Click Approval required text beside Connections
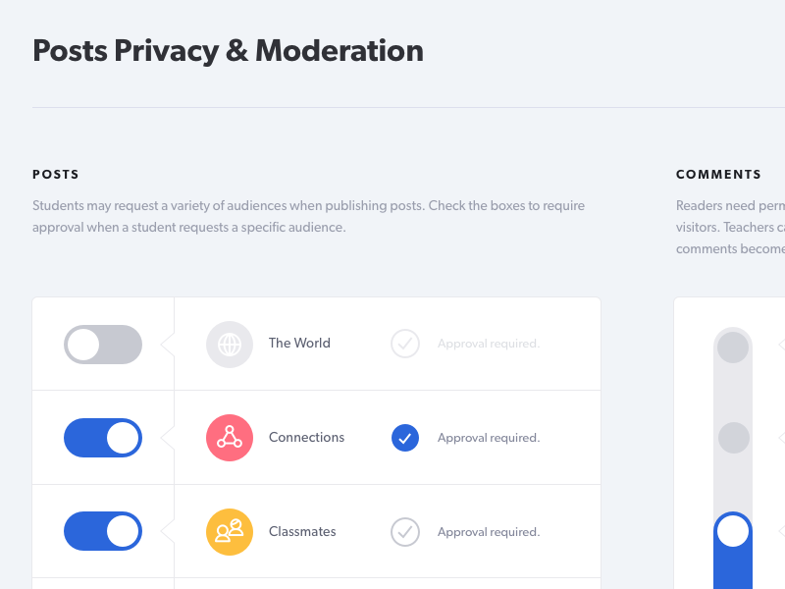The image size is (785, 589). (x=489, y=439)
